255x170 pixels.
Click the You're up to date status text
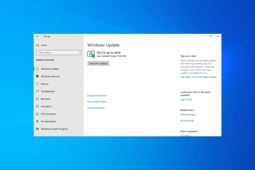(109, 52)
